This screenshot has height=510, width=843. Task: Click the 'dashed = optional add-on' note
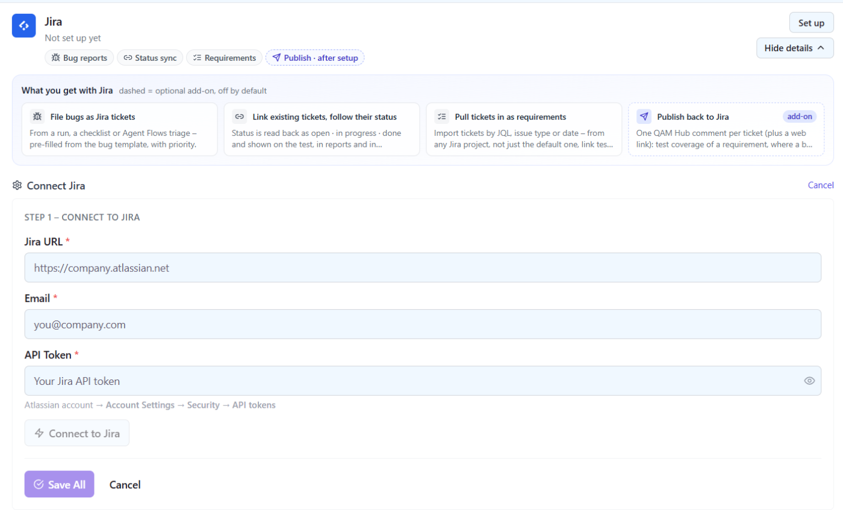pyautogui.click(x=193, y=91)
